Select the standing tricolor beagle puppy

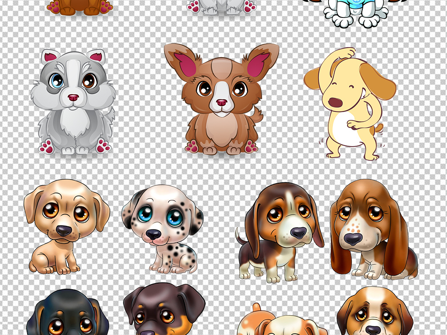click(280, 231)
